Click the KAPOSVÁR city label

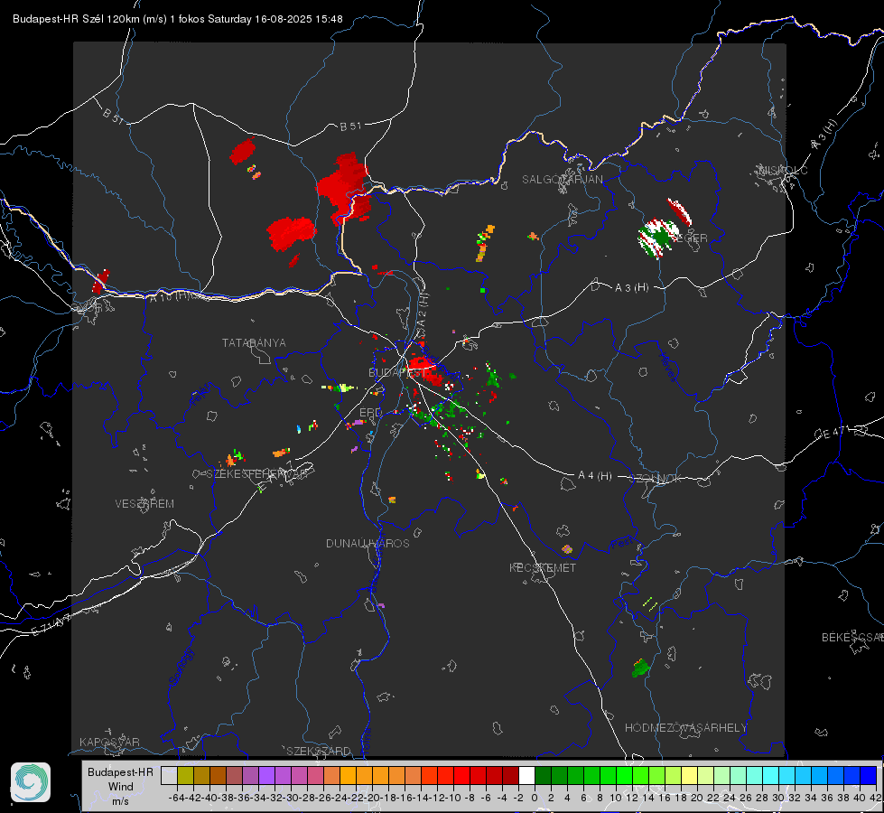point(109,742)
